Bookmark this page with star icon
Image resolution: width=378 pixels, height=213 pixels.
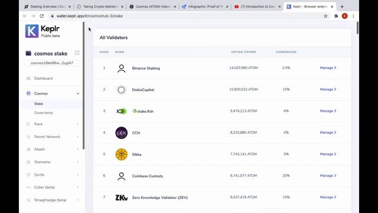(x=325, y=16)
